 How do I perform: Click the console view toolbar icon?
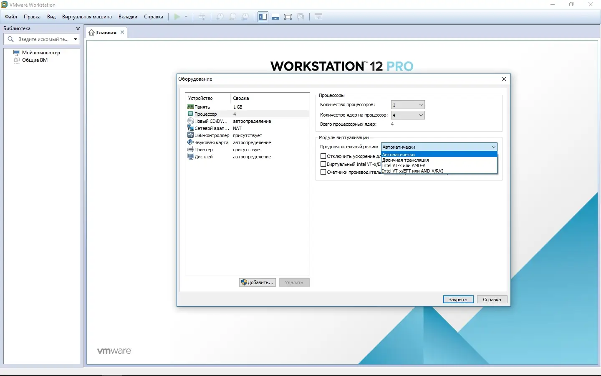[318, 17]
